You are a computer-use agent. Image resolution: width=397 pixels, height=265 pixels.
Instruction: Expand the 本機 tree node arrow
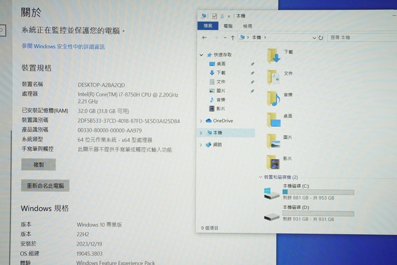click(201, 133)
